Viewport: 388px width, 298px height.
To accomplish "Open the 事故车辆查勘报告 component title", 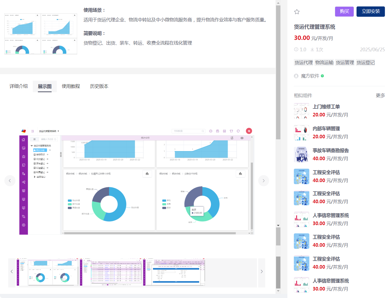I will [331, 150].
